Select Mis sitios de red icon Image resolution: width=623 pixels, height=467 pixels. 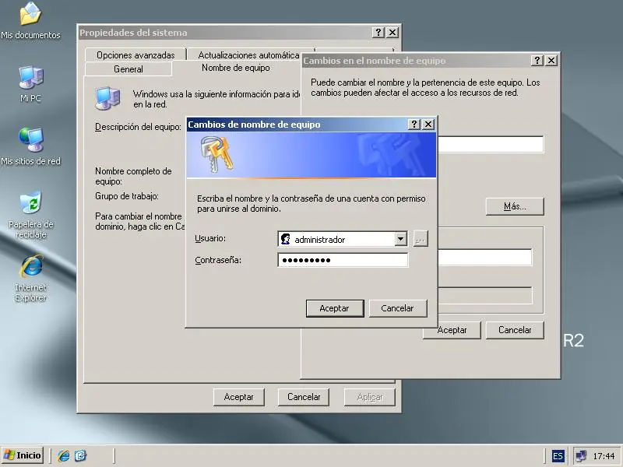pos(30,146)
